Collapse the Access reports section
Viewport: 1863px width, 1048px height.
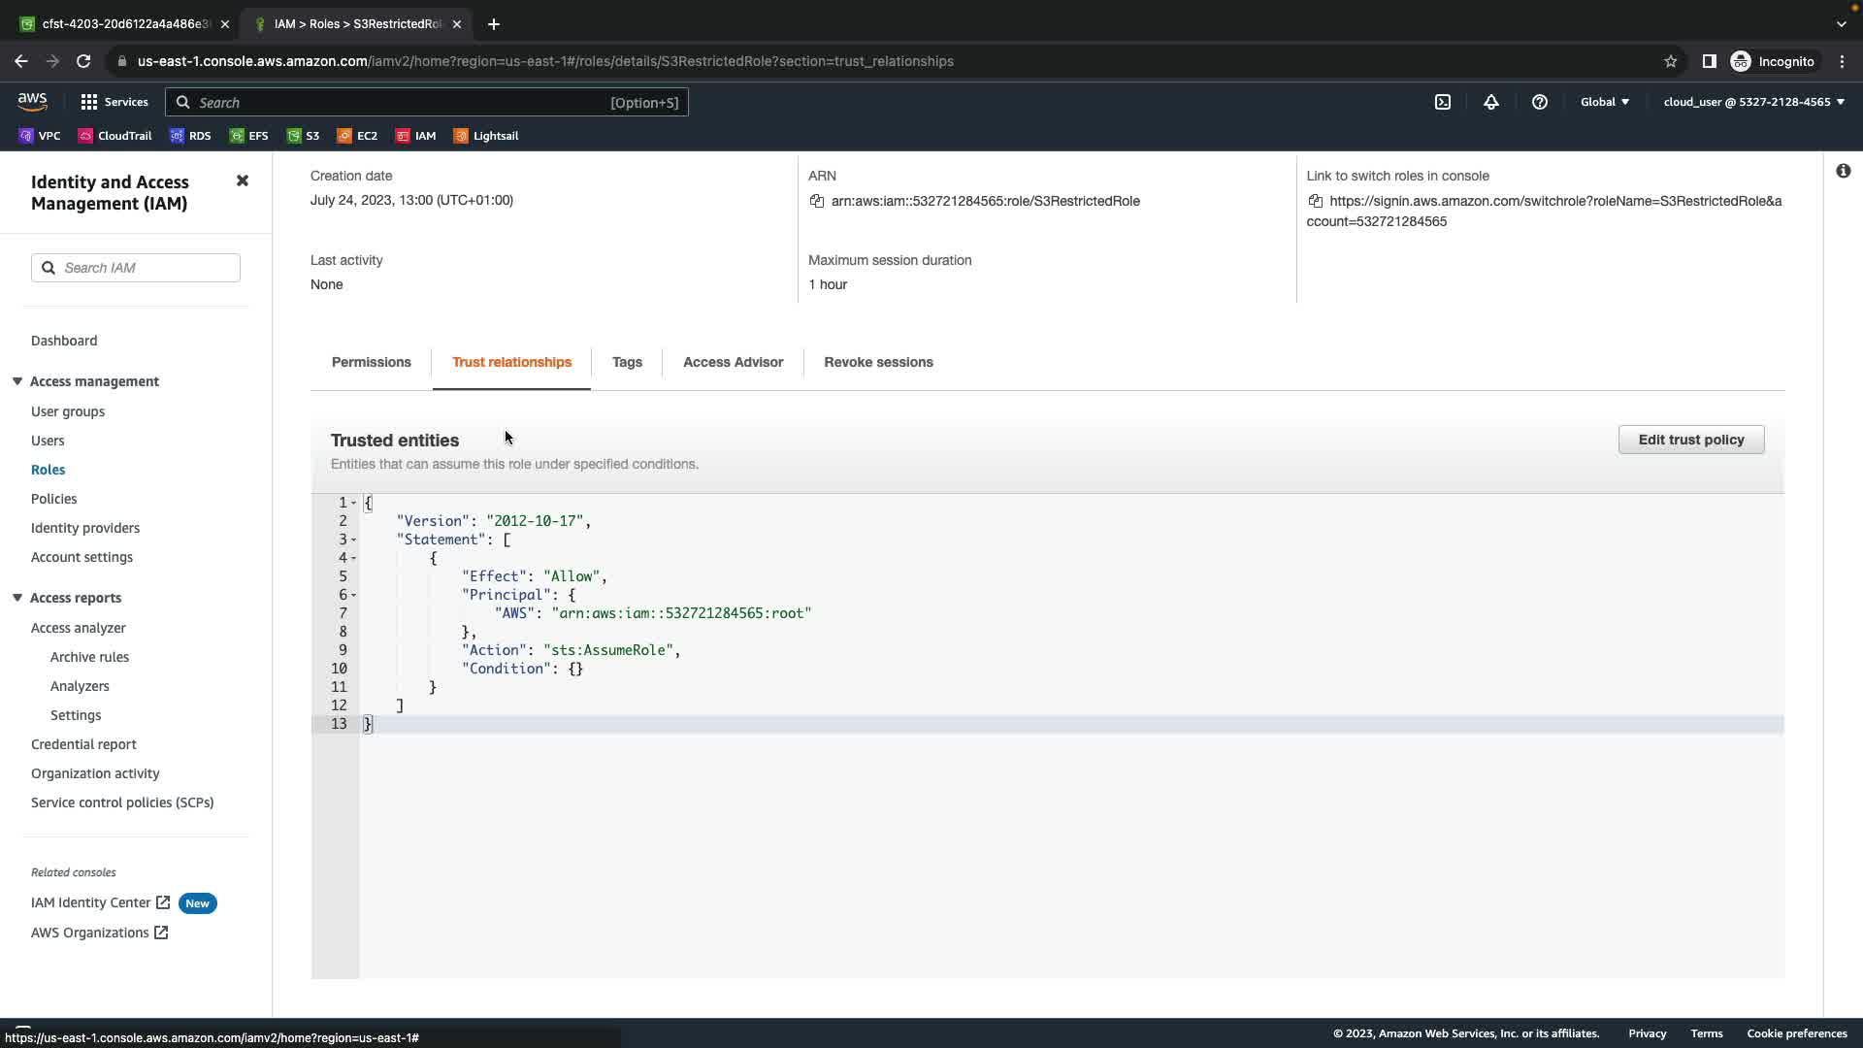[17, 598]
